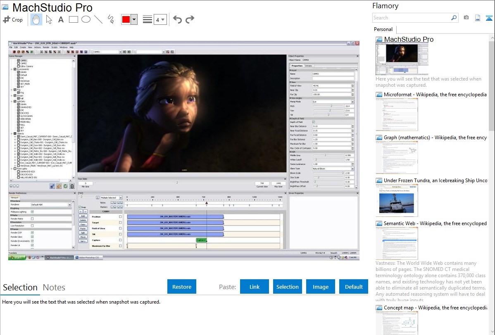Viewport: 495px width, 335px height.
Task: Redo the last annotation
Action: click(190, 19)
